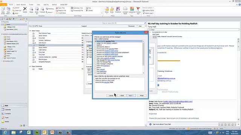Click the 'follow up at this time' link
The height and width of the screenshot is (135, 241).
tap(113, 60)
